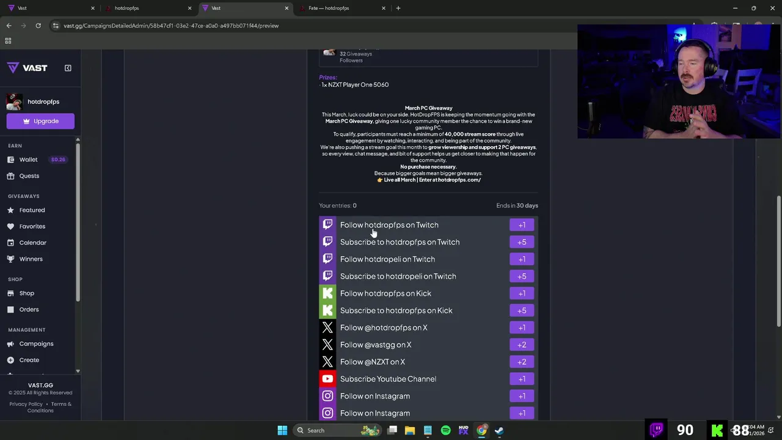The width and height of the screenshot is (782, 440).
Task: Click the Wallet icon
Action: pos(10,159)
